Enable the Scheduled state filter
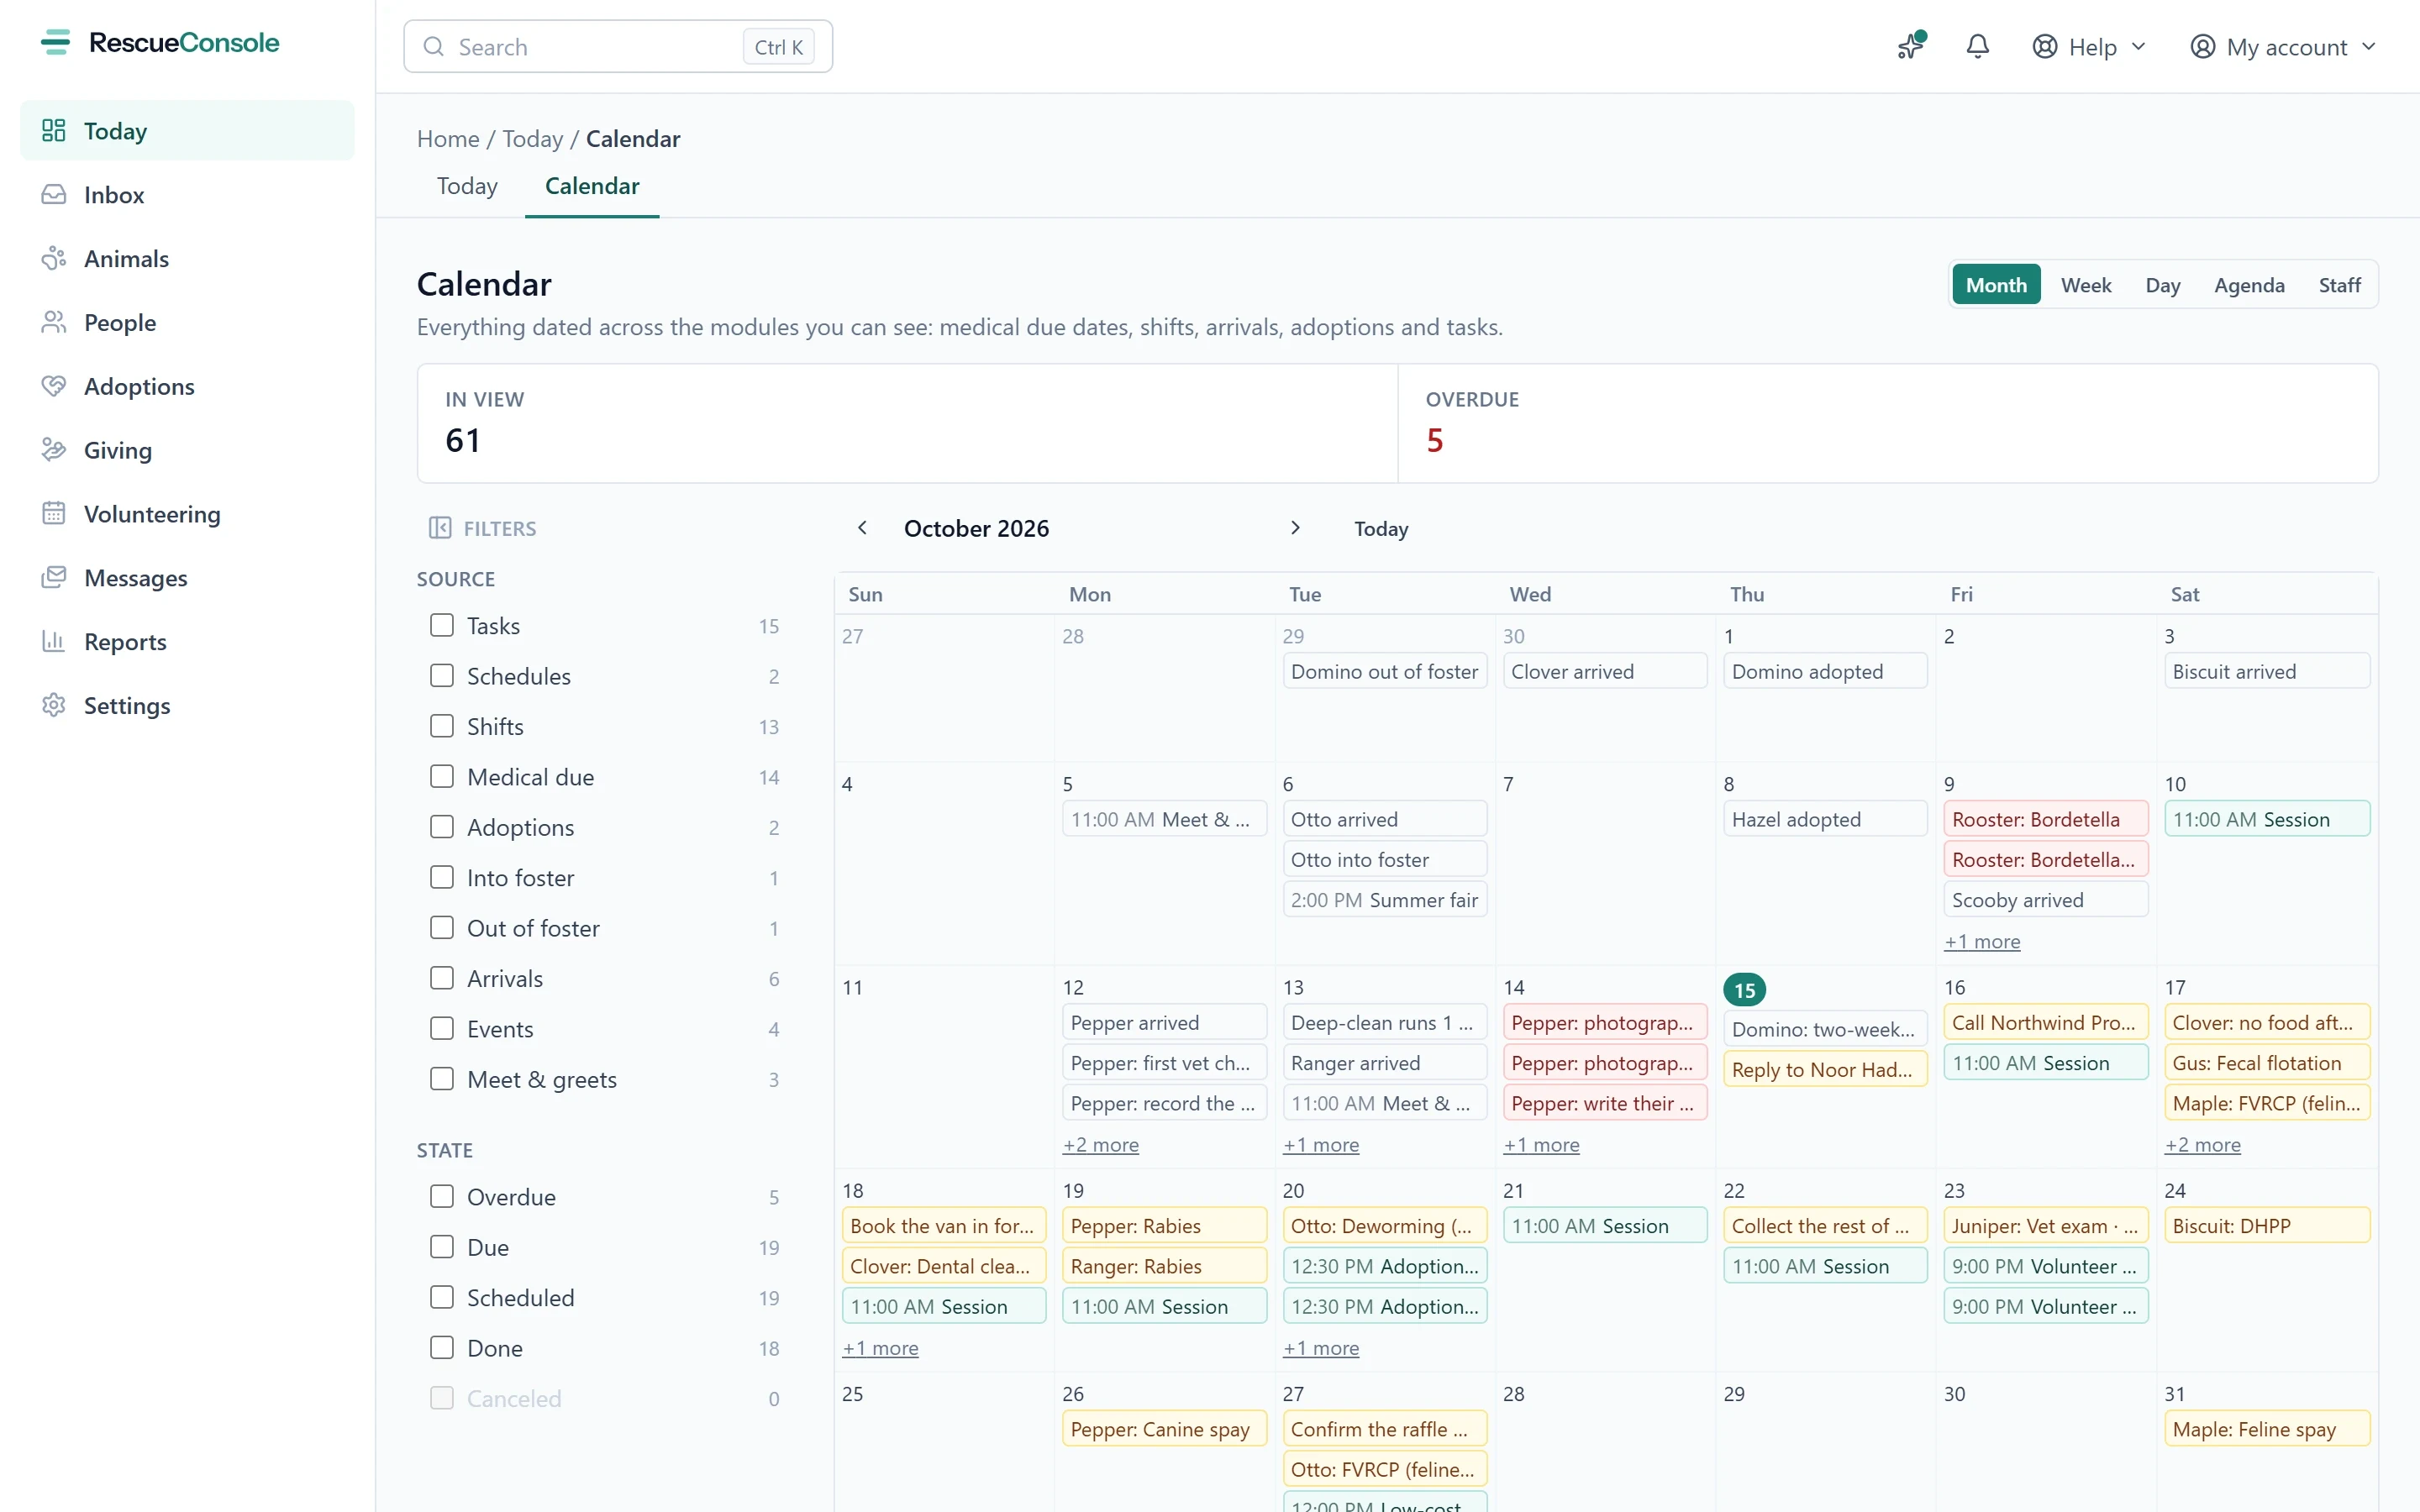Screen dimensions: 2420x1512 point(441,1298)
